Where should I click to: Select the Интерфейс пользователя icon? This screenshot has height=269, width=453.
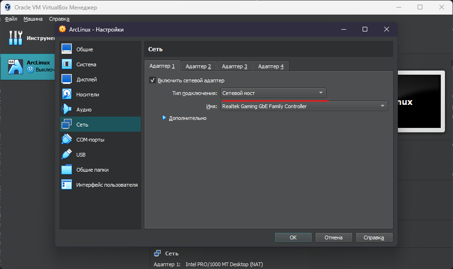click(x=66, y=184)
